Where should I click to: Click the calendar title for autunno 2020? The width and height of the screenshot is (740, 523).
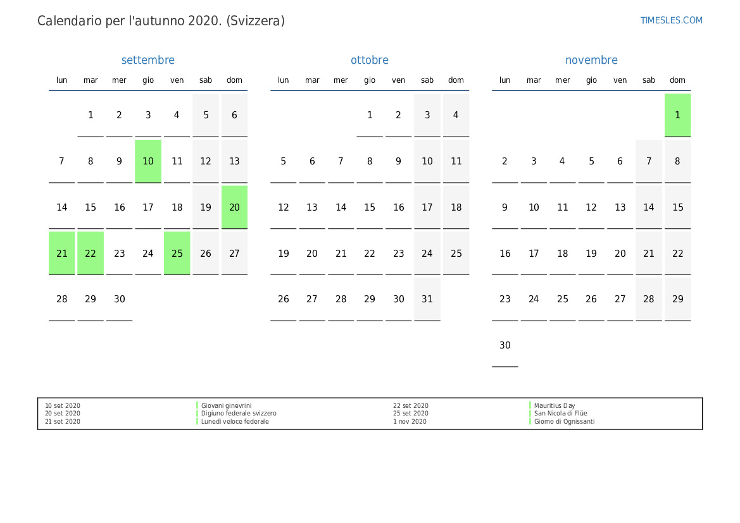click(161, 21)
